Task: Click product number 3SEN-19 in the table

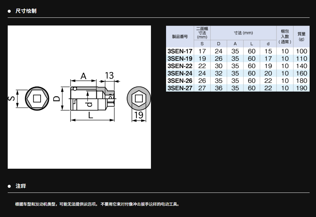Action: pos(180,59)
